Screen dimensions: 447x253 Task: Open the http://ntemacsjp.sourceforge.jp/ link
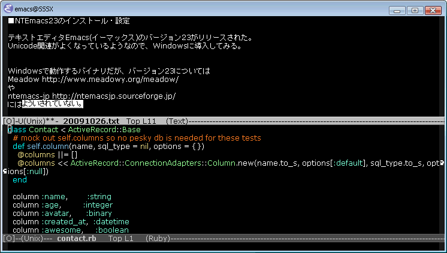pos(114,96)
